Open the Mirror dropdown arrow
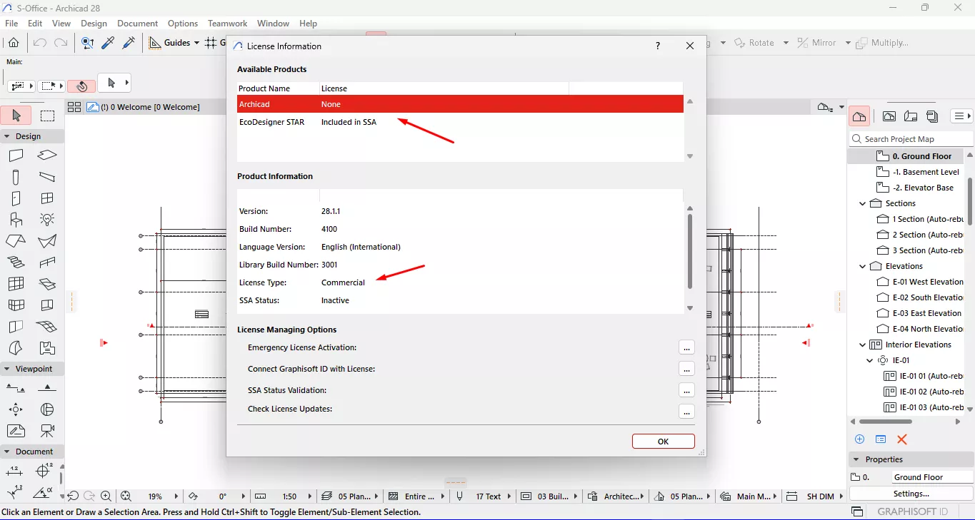 pos(848,44)
